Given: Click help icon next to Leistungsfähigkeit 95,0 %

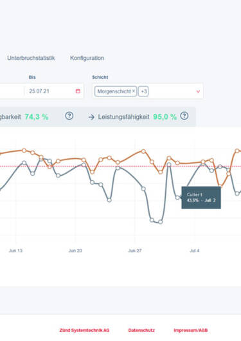Looking at the screenshot, I should (184, 116).
